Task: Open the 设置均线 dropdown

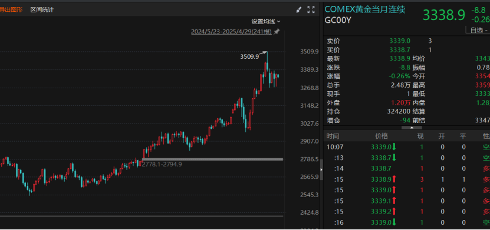Action: coord(266,22)
